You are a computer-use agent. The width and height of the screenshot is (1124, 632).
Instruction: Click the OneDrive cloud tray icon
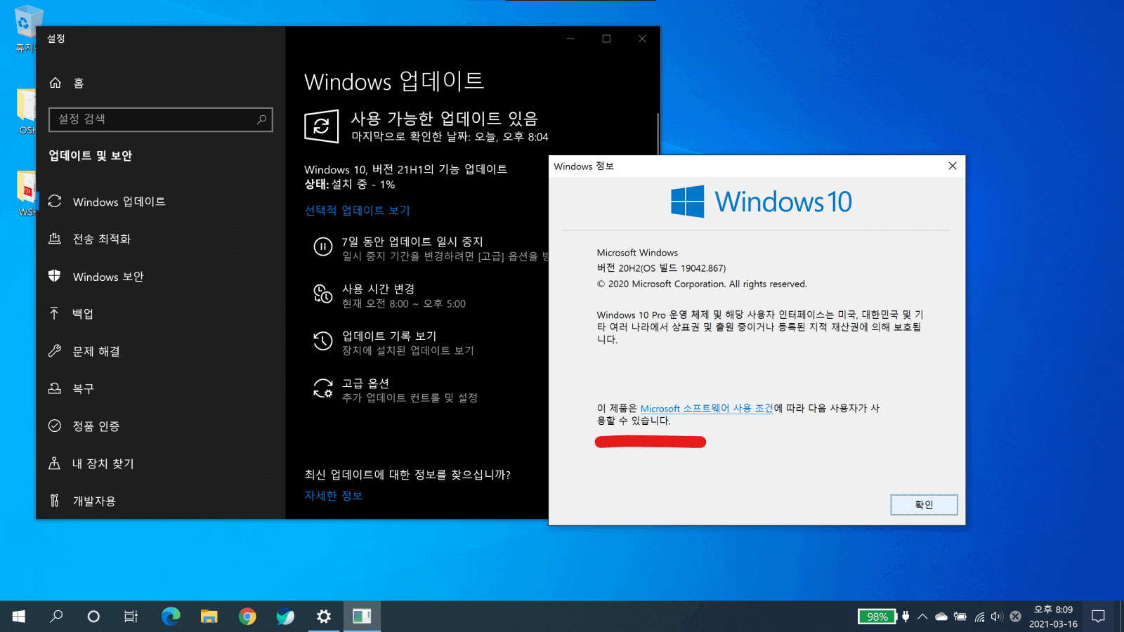(x=941, y=617)
